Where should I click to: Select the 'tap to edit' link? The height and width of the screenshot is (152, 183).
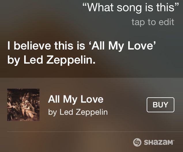[x=153, y=22]
